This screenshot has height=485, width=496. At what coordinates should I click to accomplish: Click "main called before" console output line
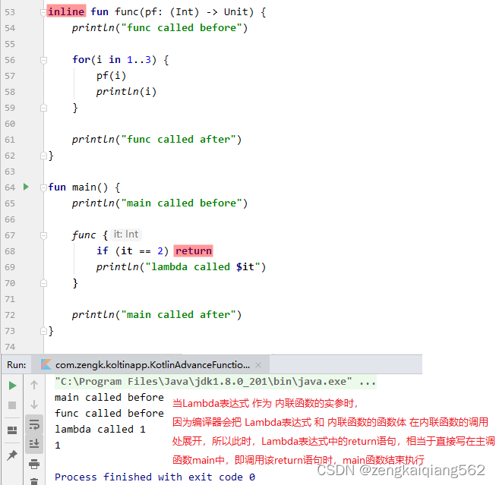pyautogui.click(x=109, y=397)
